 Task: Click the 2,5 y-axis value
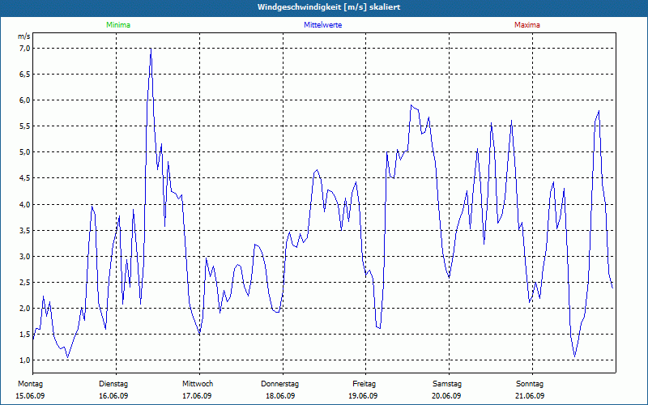point(25,283)
